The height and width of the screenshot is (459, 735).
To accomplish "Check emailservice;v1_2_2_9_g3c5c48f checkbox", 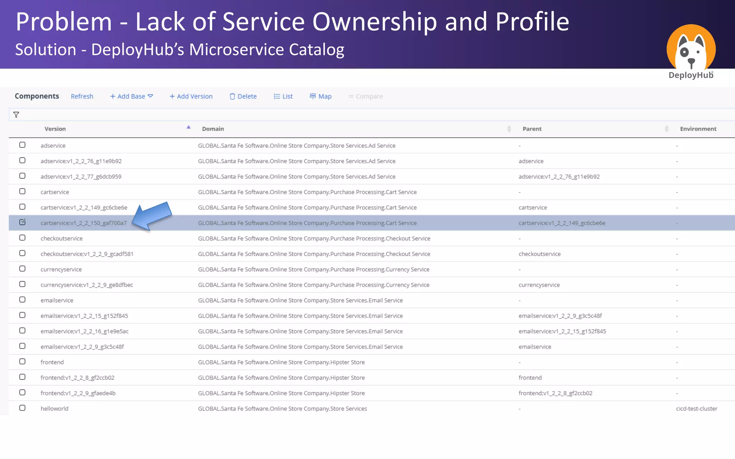I will tap(22, 346).
